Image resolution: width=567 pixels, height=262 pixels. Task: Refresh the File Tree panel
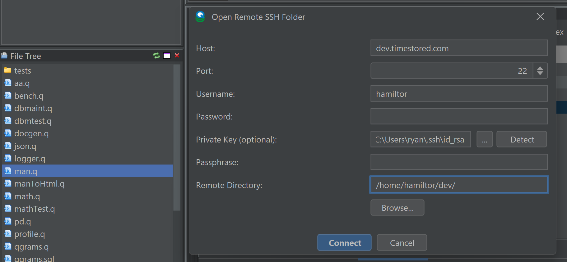[156, 56]
